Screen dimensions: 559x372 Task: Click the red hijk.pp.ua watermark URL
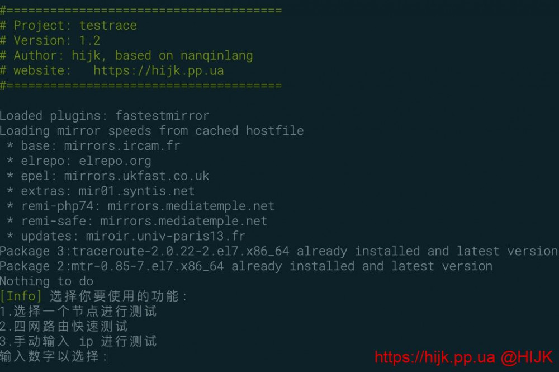pos(434,357)
